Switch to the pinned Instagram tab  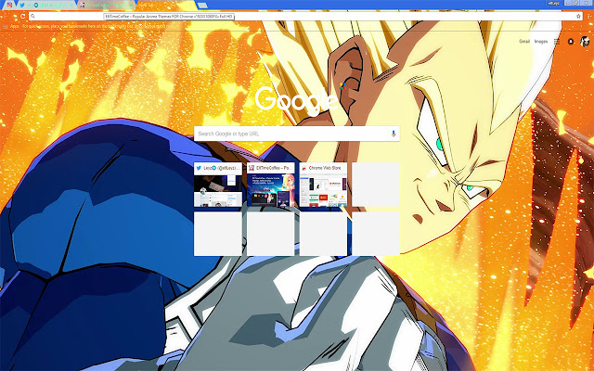[x=9, y=5]
